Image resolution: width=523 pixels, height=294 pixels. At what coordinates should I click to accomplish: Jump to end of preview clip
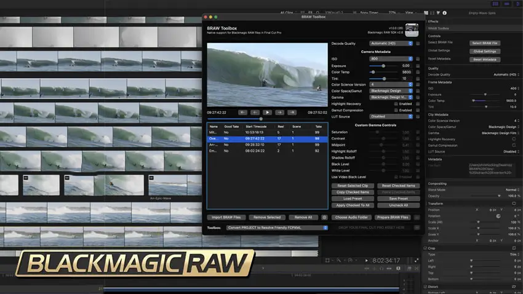pyautogui.click(x=292, y=113)
